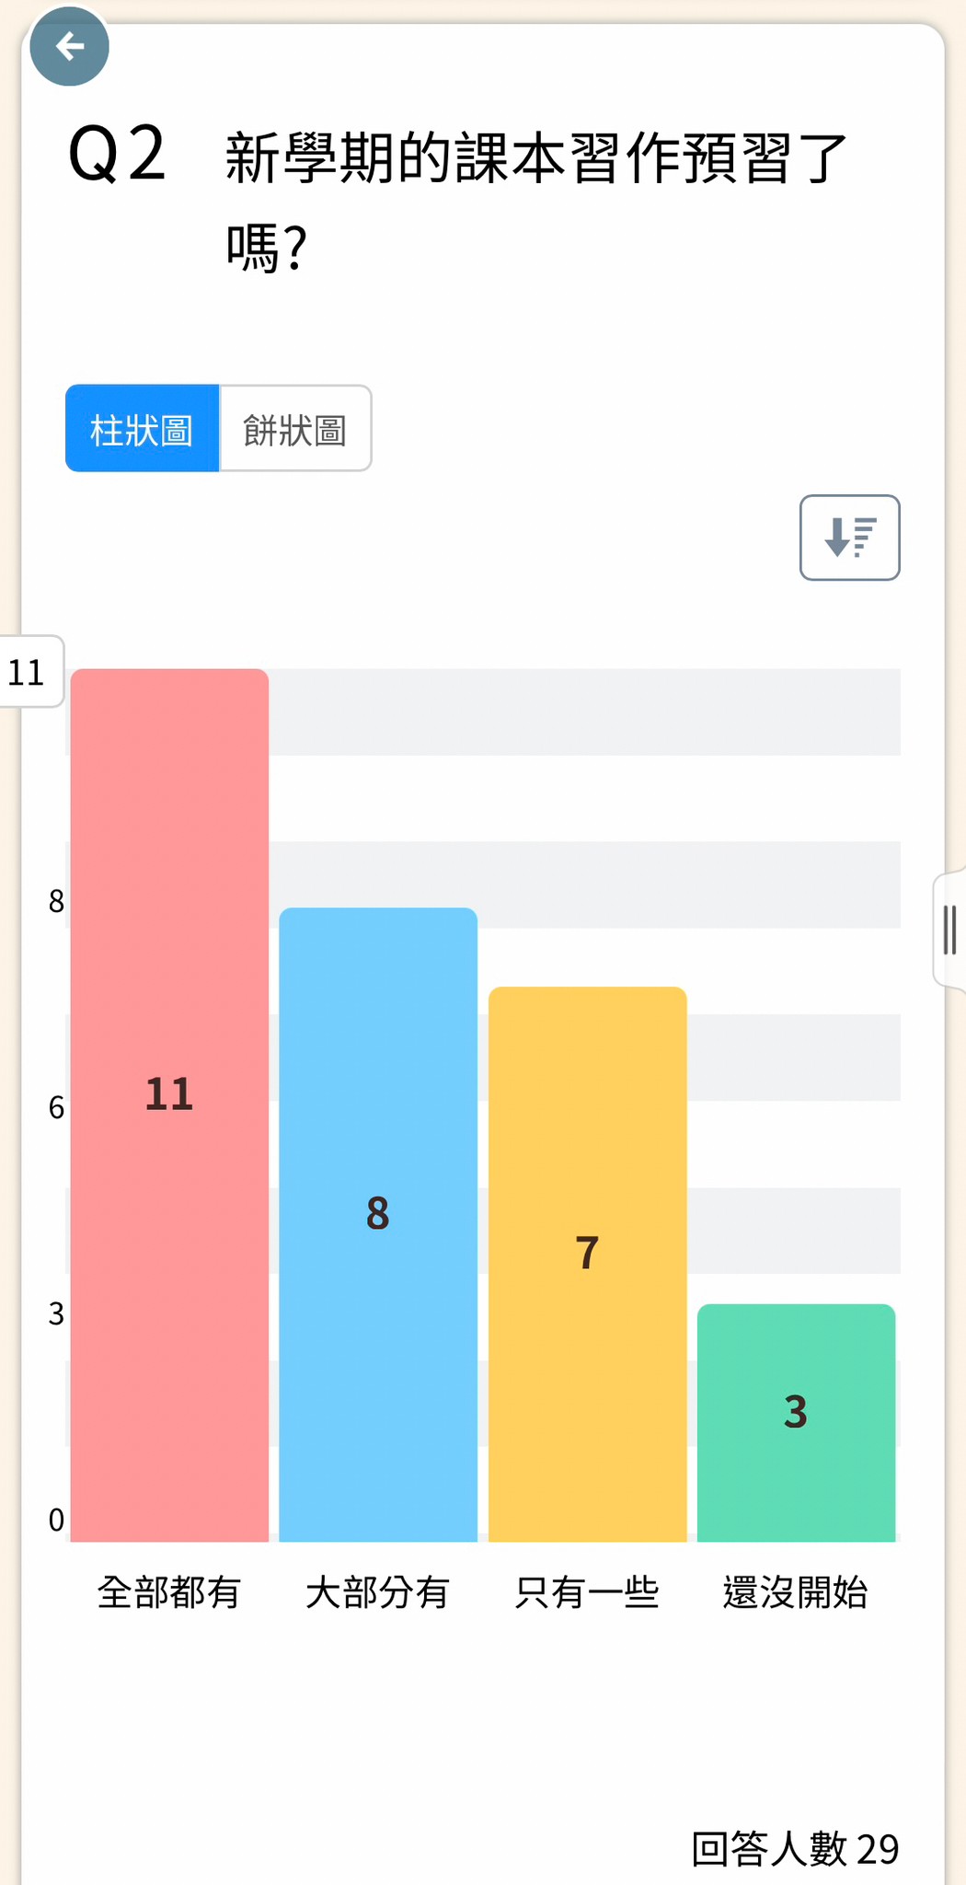Screen dimensions: 966x1885
Task: Click the 全部都有 axis label
Action: [x=169, y=1592]
